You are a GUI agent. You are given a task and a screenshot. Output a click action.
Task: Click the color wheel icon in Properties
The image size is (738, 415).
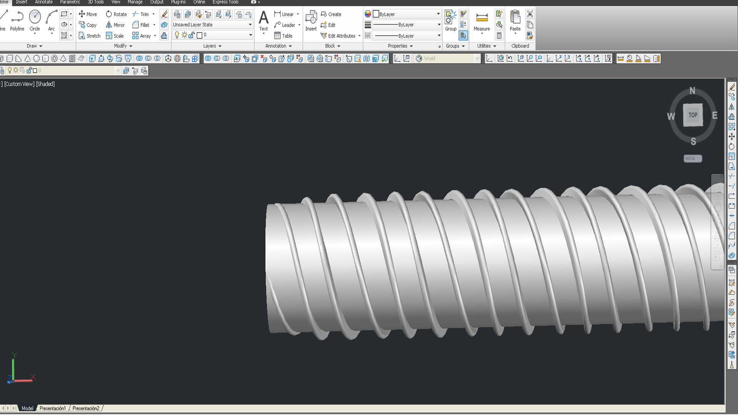click(x=368, y=14)
